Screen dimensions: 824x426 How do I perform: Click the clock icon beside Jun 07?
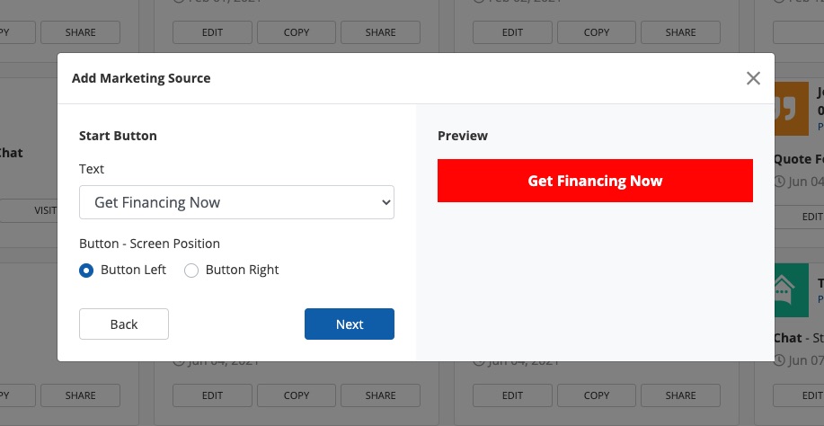point(779,359)
